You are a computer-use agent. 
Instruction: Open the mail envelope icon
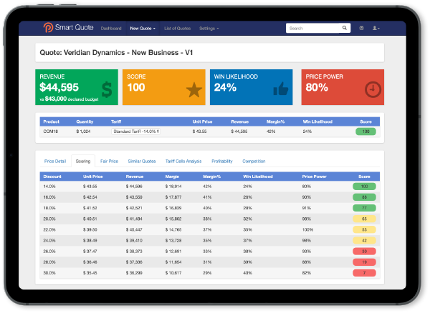361,28
